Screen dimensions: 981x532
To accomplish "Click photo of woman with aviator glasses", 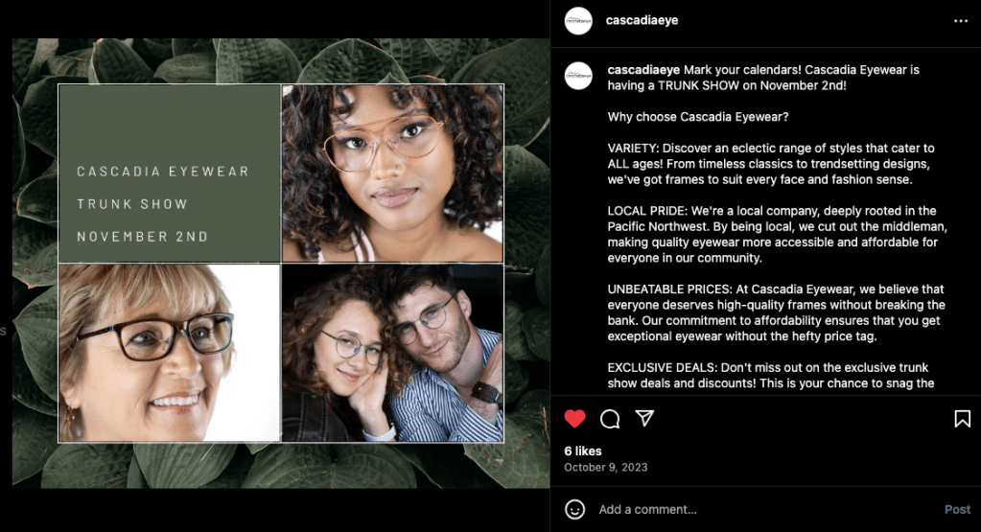I will click(x=392, y=173).
